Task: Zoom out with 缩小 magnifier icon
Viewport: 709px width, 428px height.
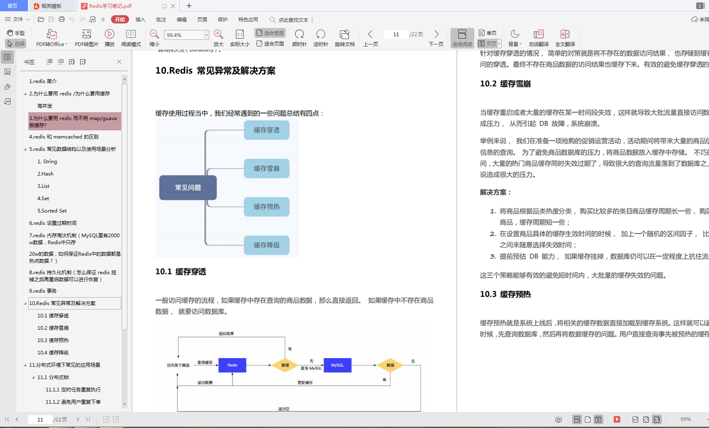Action: 155,38
